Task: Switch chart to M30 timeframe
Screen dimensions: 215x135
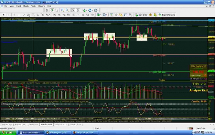Action: (x=69, y=15)
